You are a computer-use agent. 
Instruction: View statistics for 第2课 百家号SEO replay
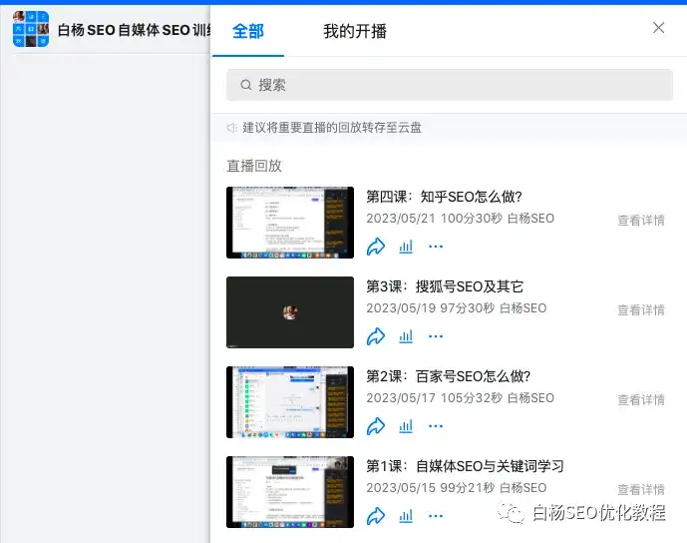point(406,426)
